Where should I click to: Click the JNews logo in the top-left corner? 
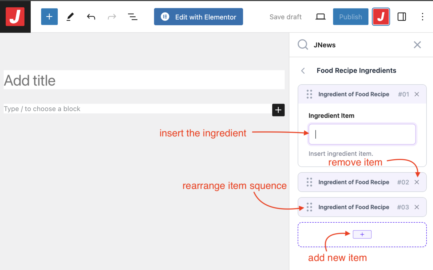coord(15,16)
